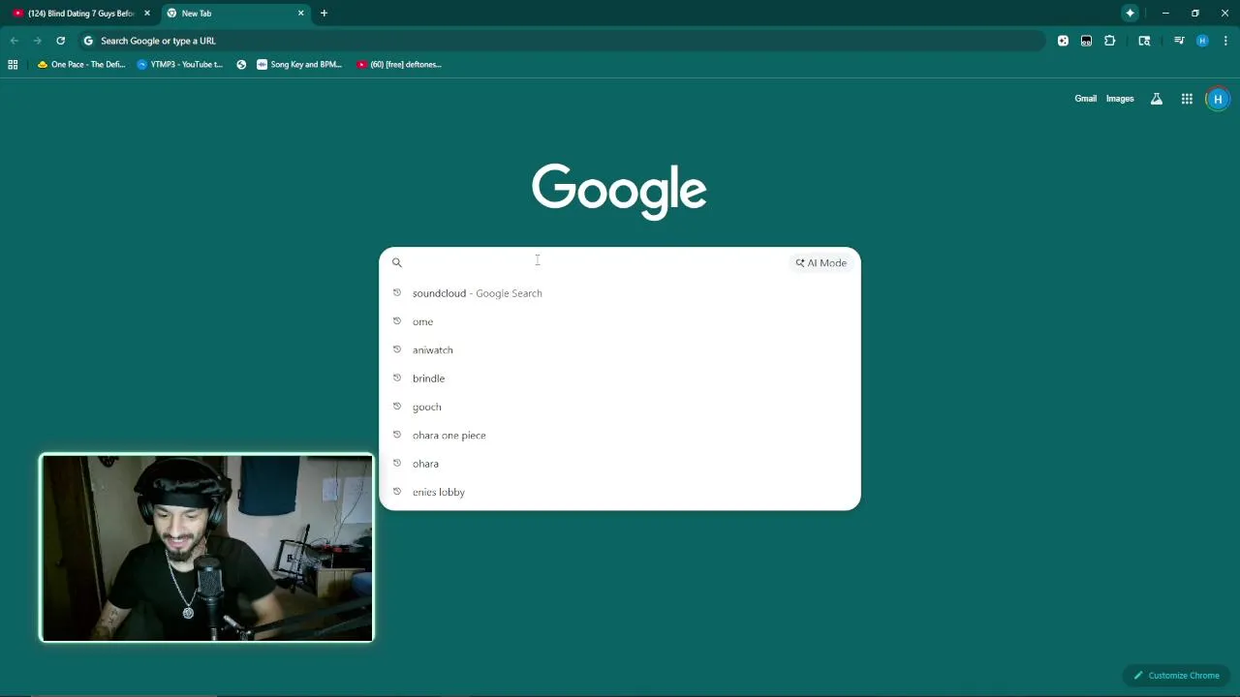Open Song Key and BPM bookmark

(299, 65)
